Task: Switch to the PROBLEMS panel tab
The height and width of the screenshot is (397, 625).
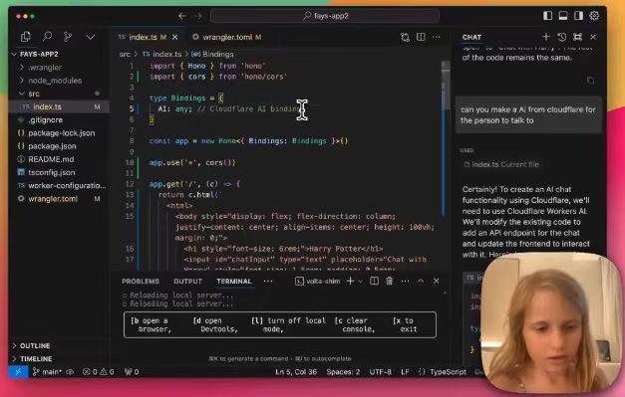Action: 141,282
